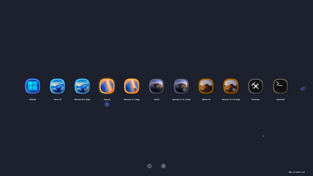The height and width of the screenshot is (176, 313).
Task: Click the "Windows" label text
Action: click(x=33, y=99)
